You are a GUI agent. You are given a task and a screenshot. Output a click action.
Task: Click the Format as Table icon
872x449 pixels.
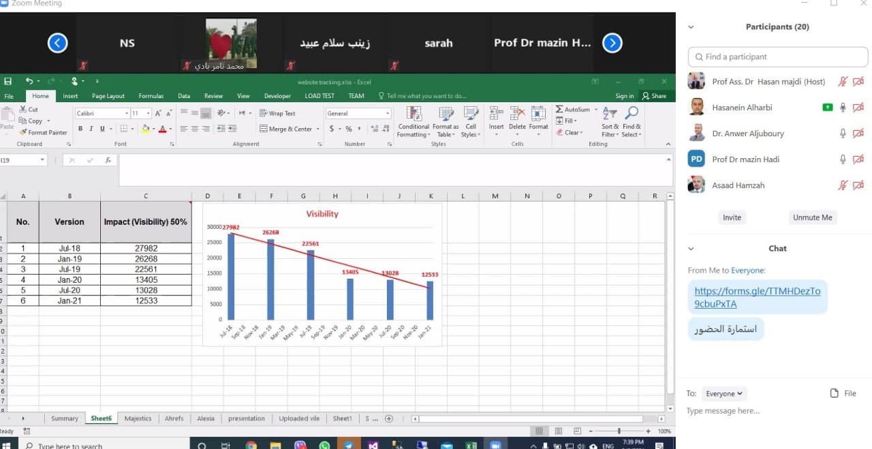click(x=446, y=114)
